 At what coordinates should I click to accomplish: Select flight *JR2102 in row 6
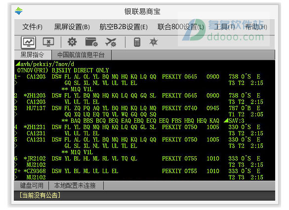(35, 159)
